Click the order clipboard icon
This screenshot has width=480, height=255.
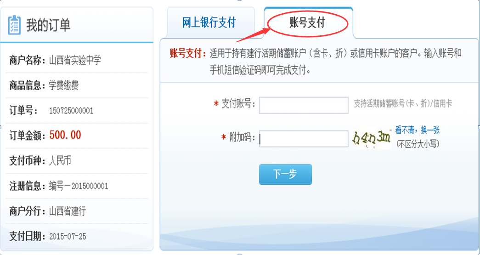click(14, 25)
